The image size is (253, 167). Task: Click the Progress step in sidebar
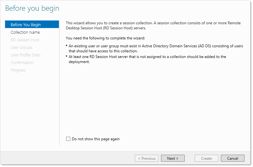18,70
